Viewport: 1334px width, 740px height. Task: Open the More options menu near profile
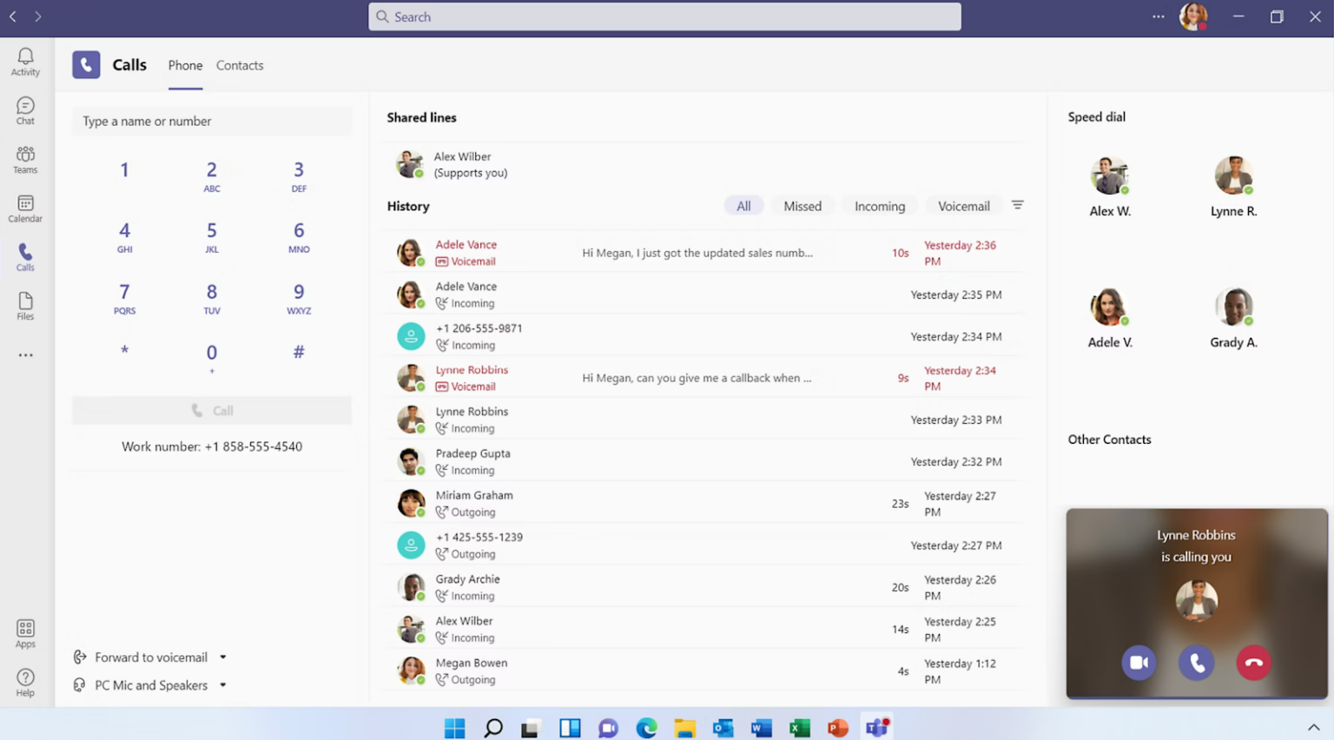point(1159,17)
